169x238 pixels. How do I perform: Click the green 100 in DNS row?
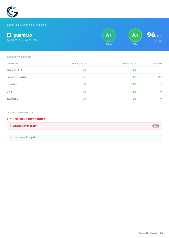(134, 91)
